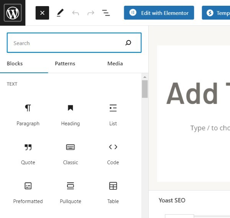Viewport: 230px width, 218px height.
Task: Click the magnifier search icon
Action: click(128, 43)
